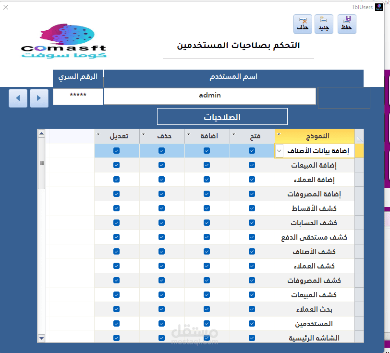
Task: Toggle اضافة checkbox for كشف الحسابات
Action: pos(207,223)
